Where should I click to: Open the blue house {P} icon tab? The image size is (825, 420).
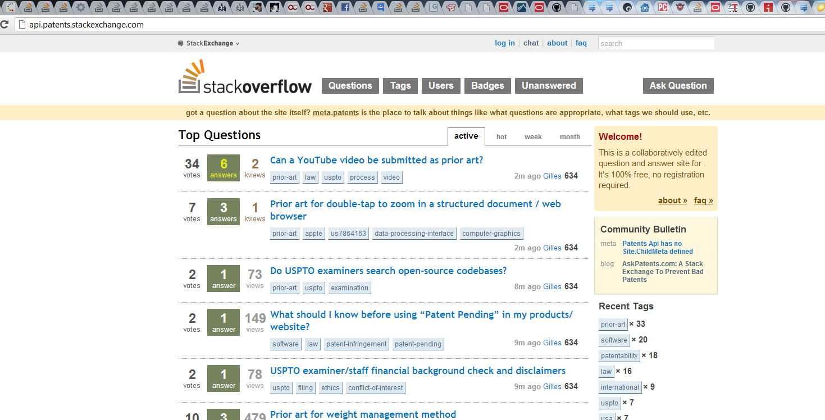tap(645, 7)
